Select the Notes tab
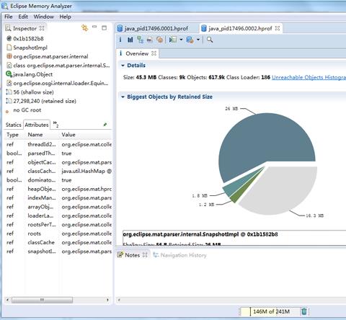 [x=132, y=255]
